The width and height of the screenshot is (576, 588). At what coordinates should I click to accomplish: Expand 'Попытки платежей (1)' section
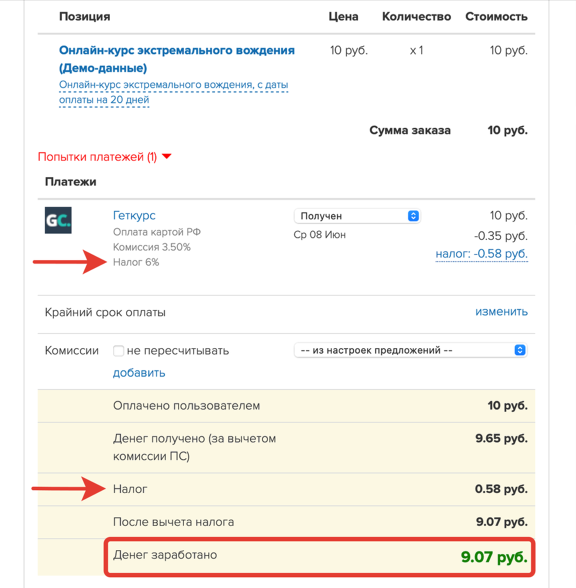(105, 157)
